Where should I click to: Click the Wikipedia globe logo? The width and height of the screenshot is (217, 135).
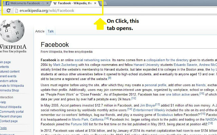tap(12, 31)
